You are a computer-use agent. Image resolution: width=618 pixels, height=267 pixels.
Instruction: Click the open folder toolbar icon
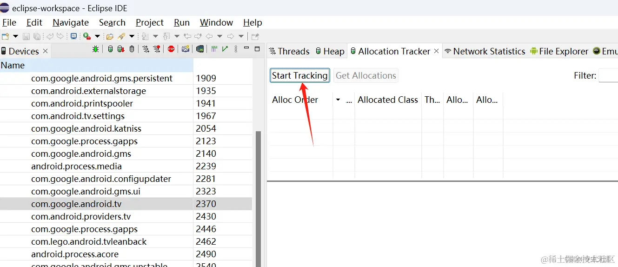[110, 36]
